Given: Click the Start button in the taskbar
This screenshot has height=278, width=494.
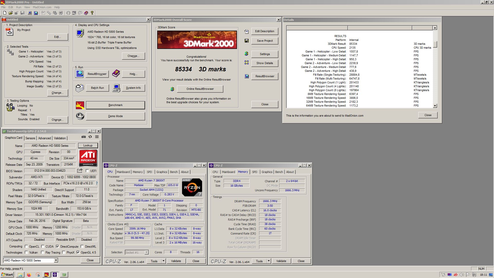Looking at the screenshot, I should (x=7, y=275).
